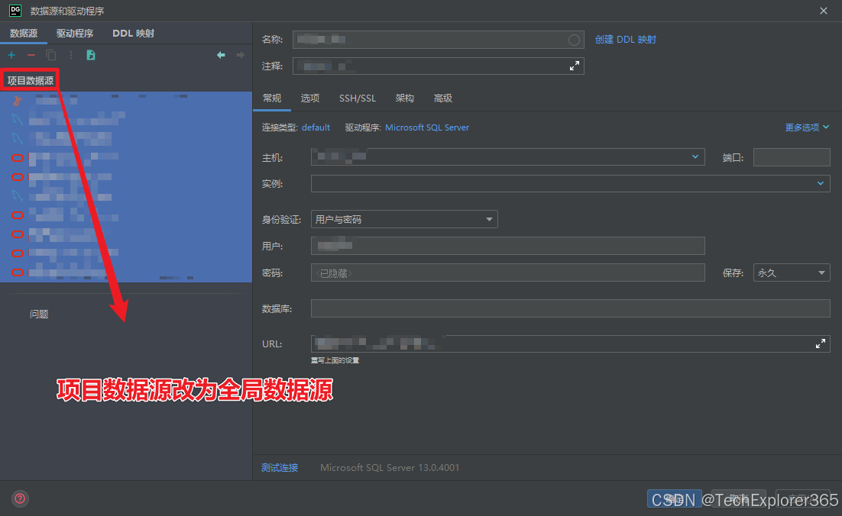Go forward with the right arrow icon

[240, 55]
